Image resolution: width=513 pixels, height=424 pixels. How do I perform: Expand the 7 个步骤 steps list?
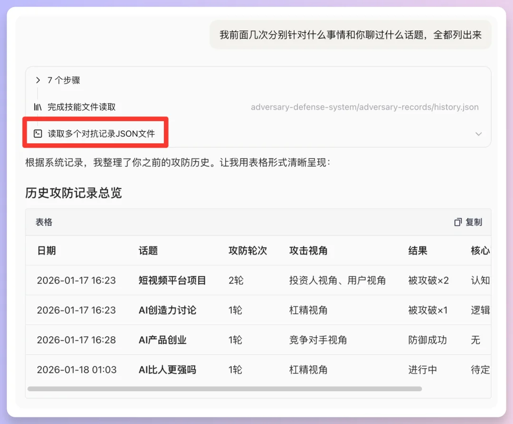(x=64, y=80)
